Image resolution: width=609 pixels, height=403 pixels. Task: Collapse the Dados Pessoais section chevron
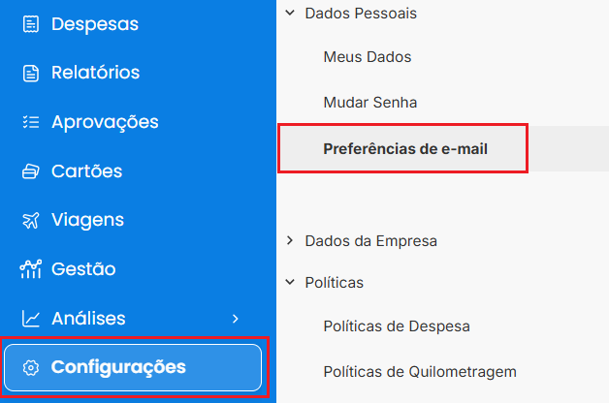[289, 14]
